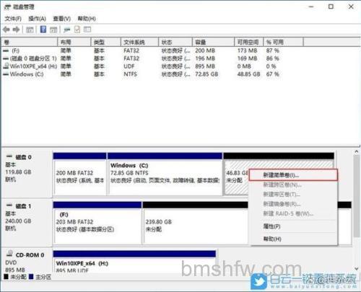Choose 帮助(H) in the context menu
This screenshot has width=361, height=292.
(293, 239)
